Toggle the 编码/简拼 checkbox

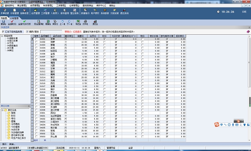pyautogui.click(x=27, y=32)
